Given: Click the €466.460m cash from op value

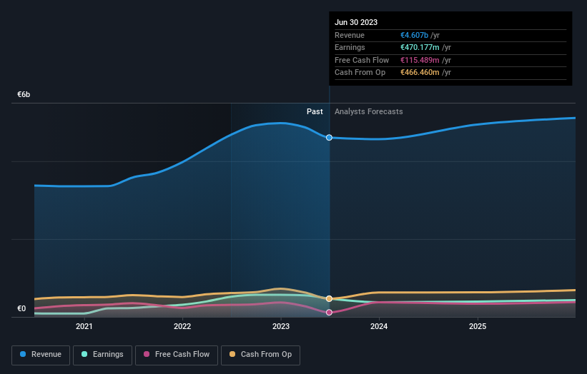Looking at the screenshot, I should 420,73.
